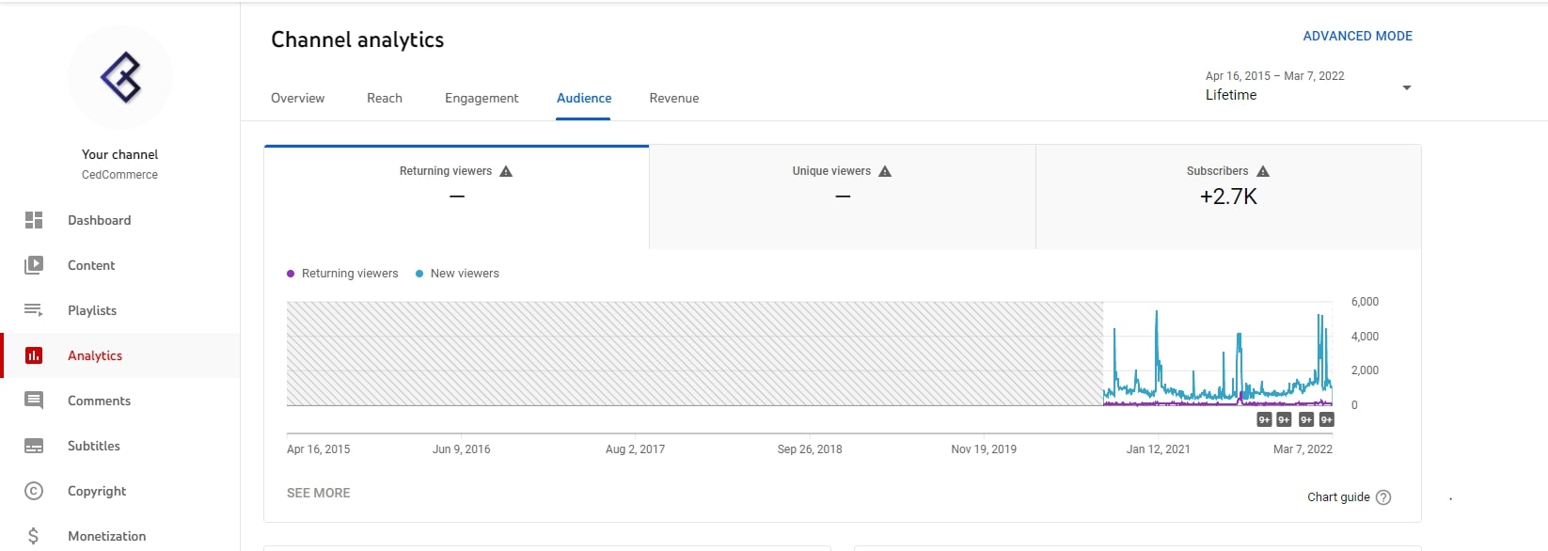Click the warning triangle beside Returning viewers

click(x=506, y=171)
